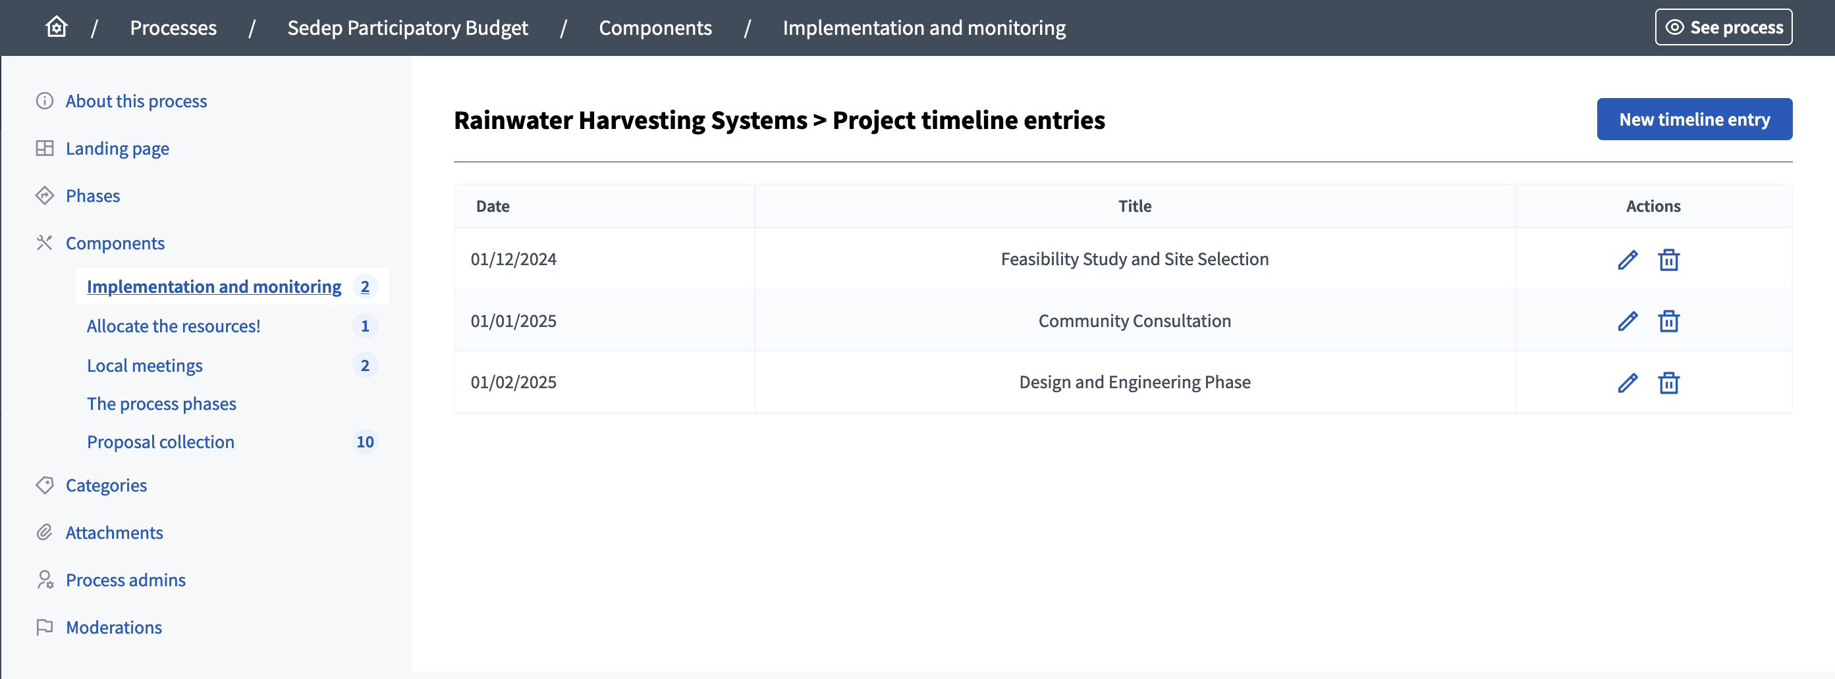Select the Landing page grid icon
Viewport: 1835px width, 679px height.
(44, 148)
